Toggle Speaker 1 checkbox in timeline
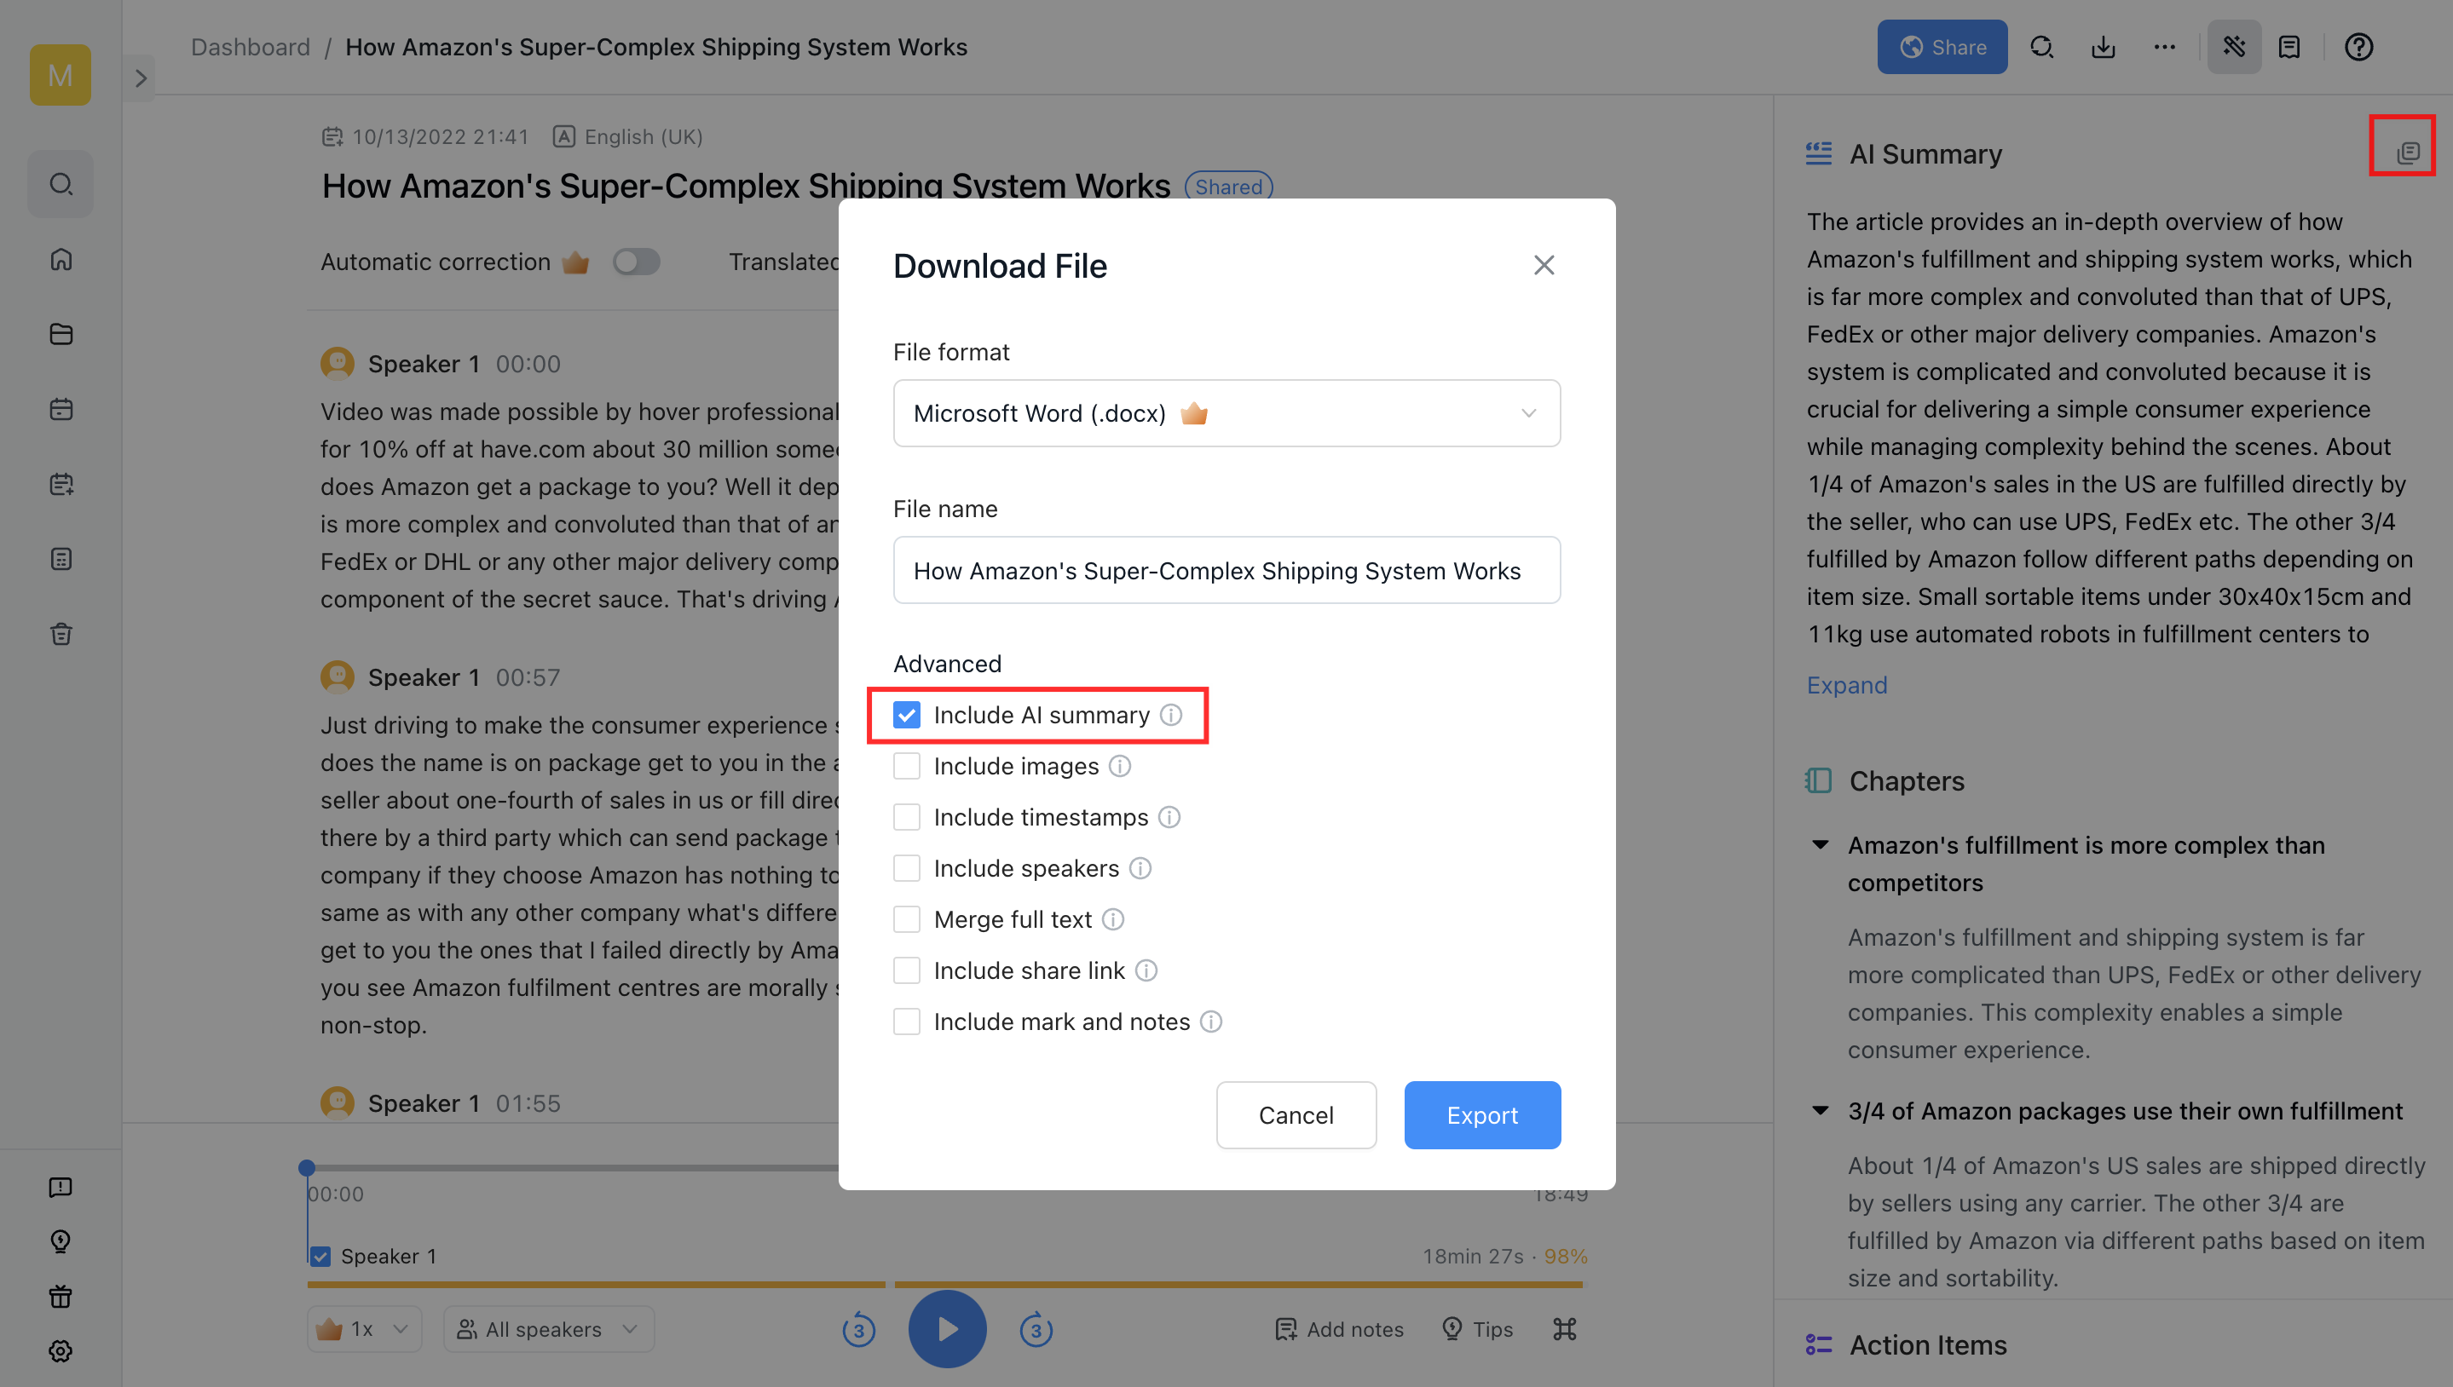The width and height of the screenshot is (2453, 1387). 320,1257
